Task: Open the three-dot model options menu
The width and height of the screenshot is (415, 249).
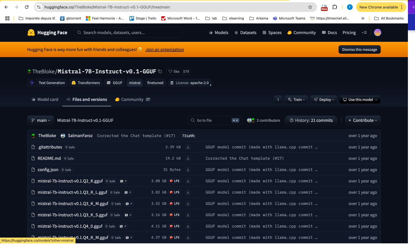Action: point(278,99)
